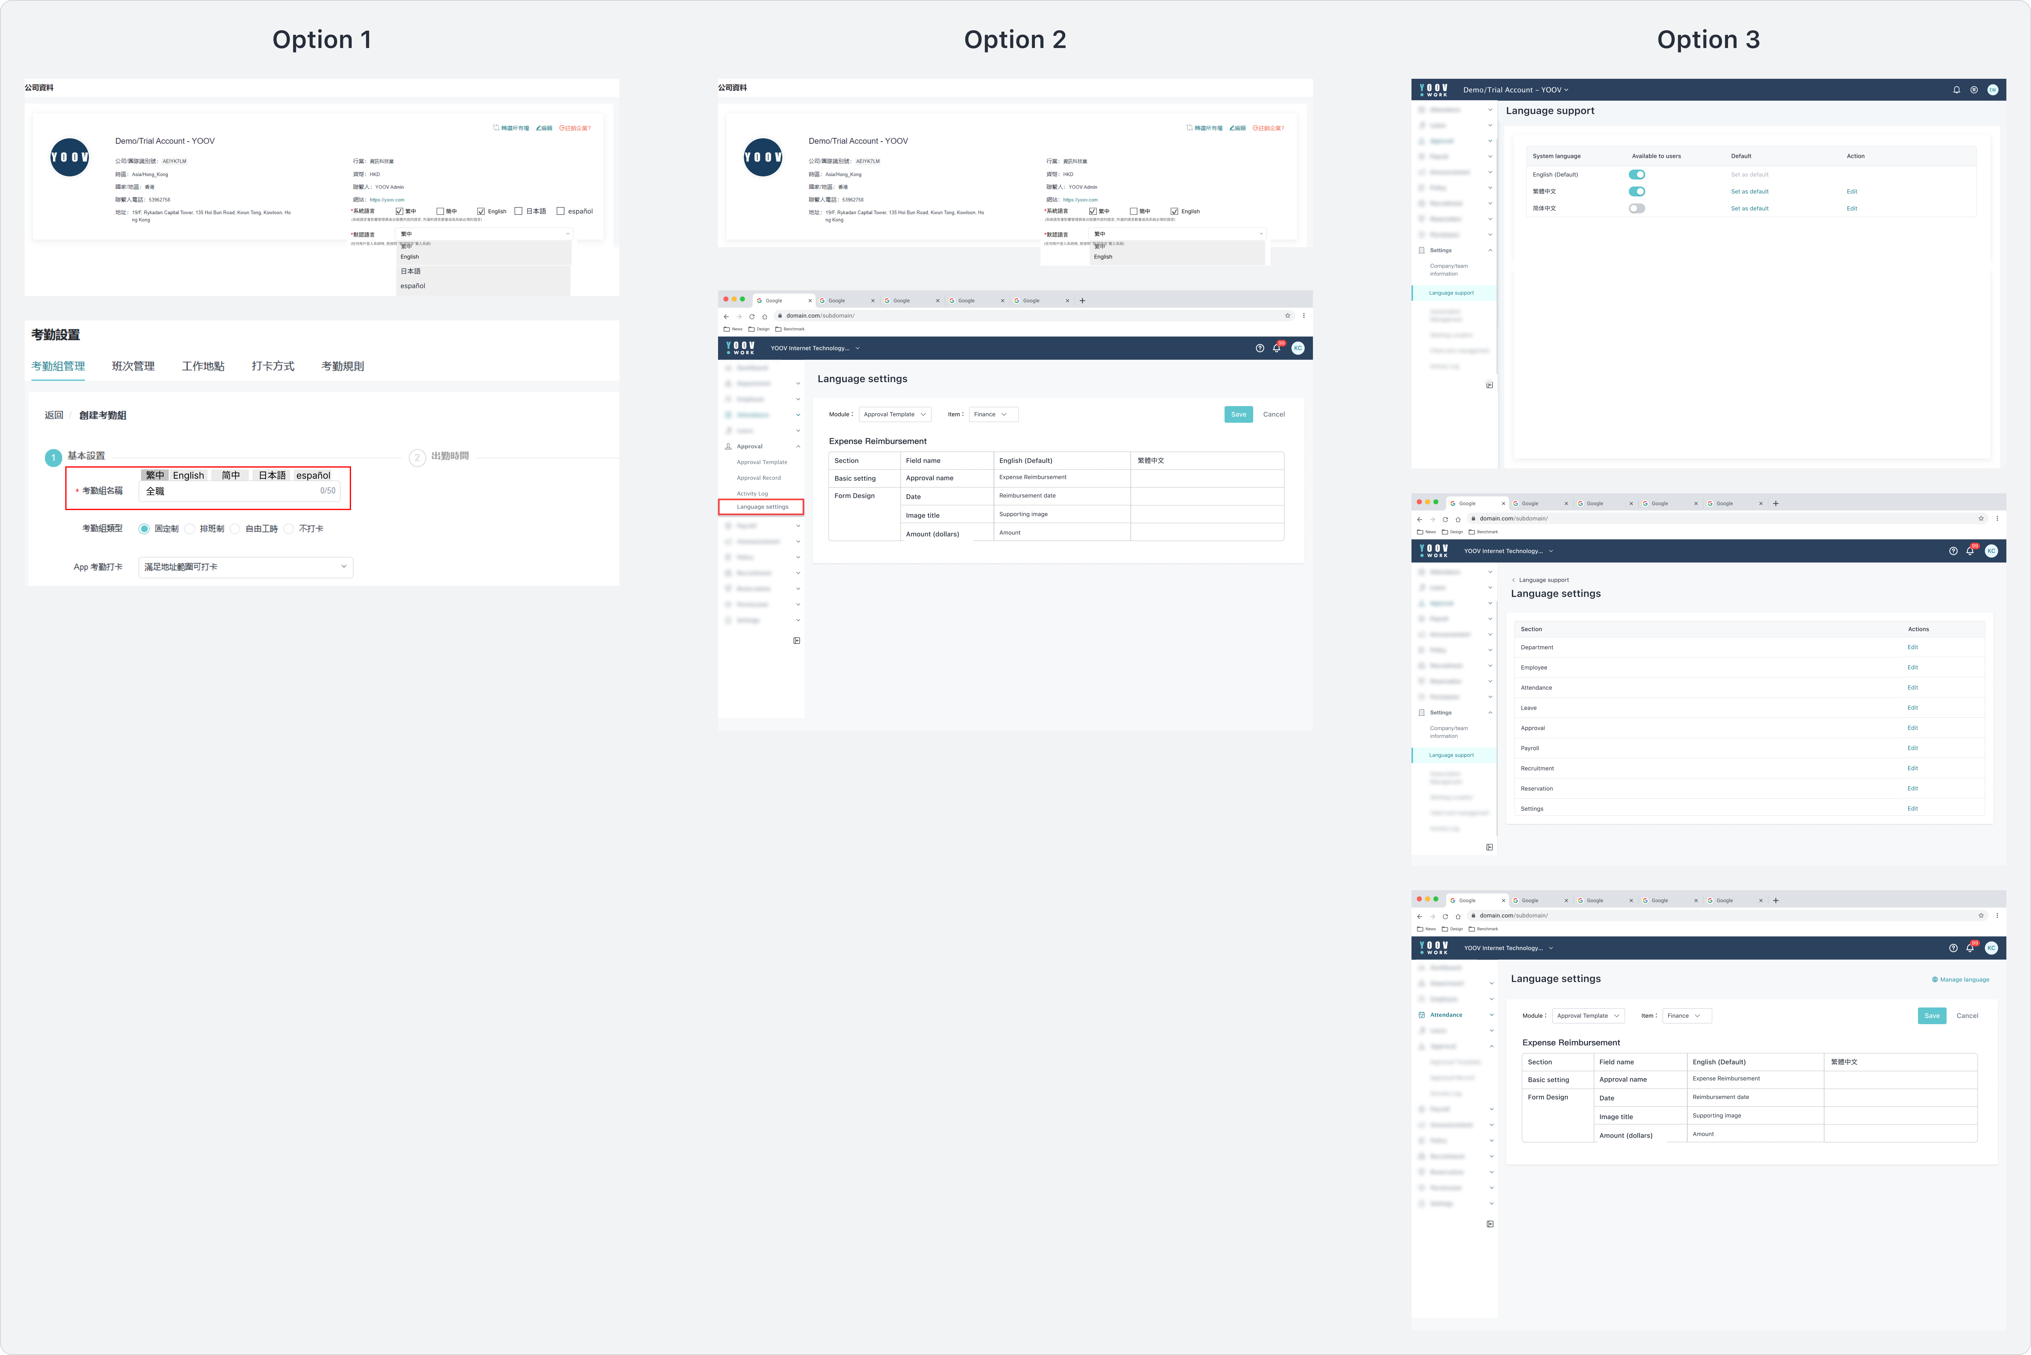This screenshot has width=2031, height=1355.
Task: Collapse the sidebar on Option 3's Language support screen
Action: pyautogui.click(x=1490, y=385)
